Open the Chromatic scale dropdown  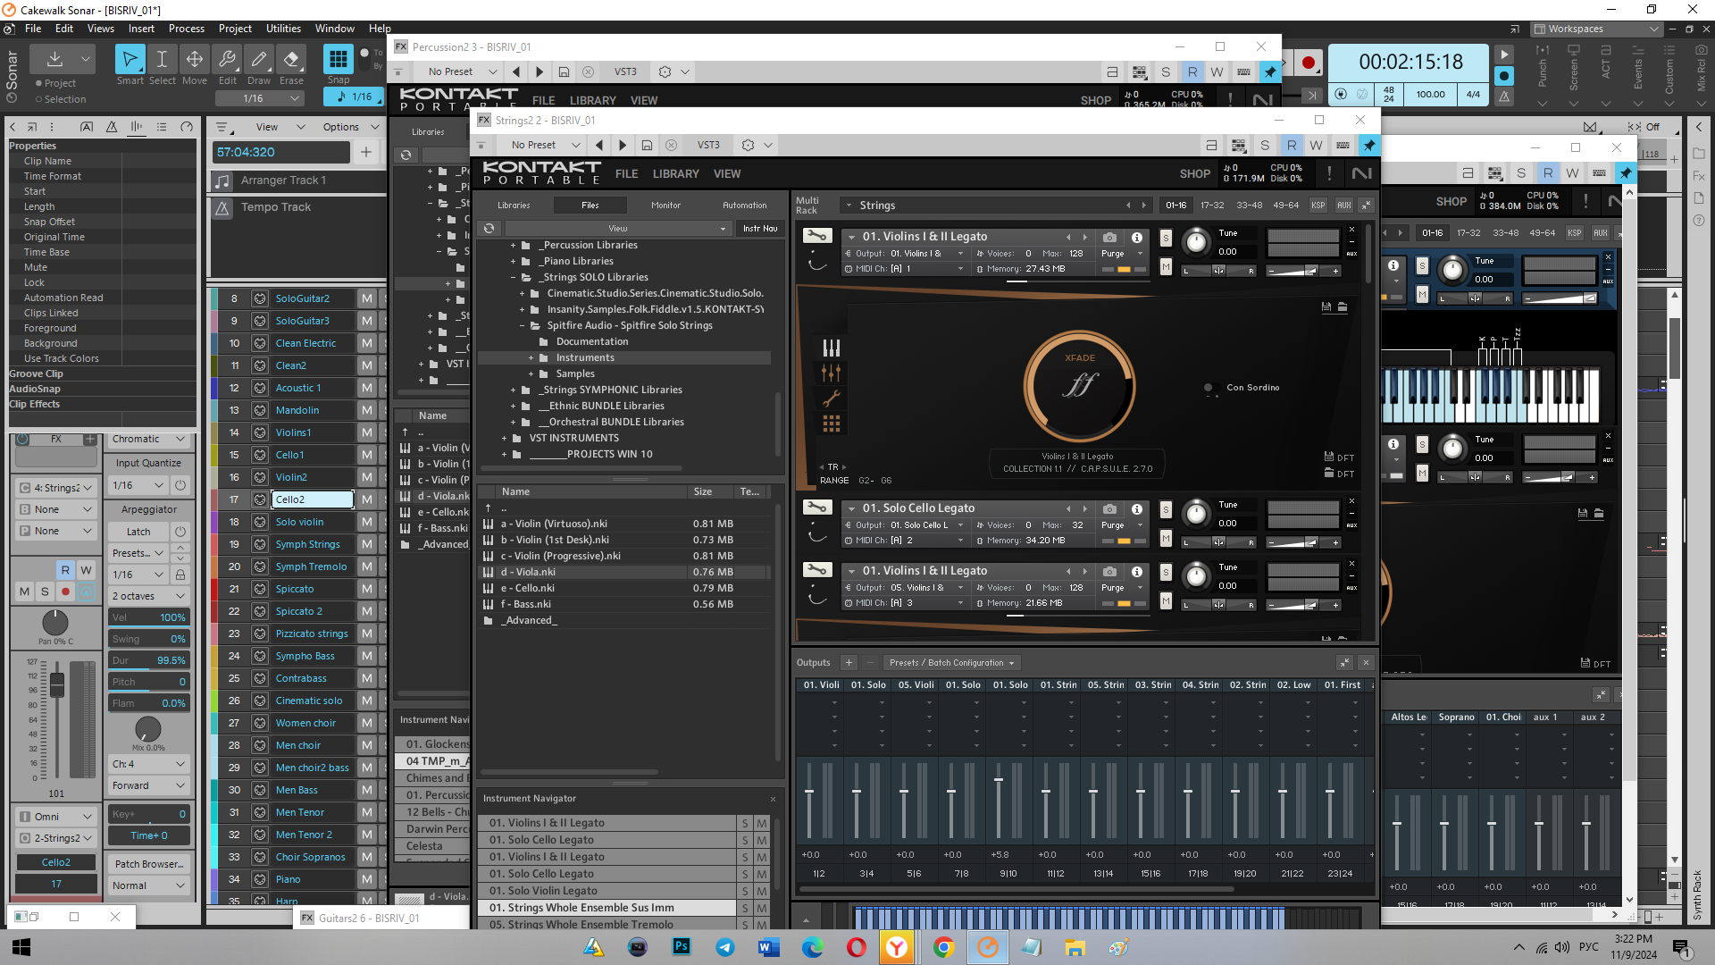pos(148,440)
